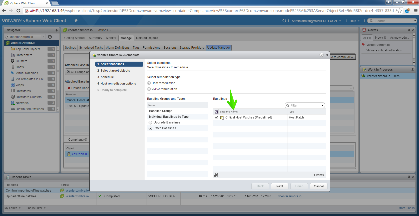The height and width of the screenshot is (216, 419).
Task: Reload the browser page
Action: (18, 10)
